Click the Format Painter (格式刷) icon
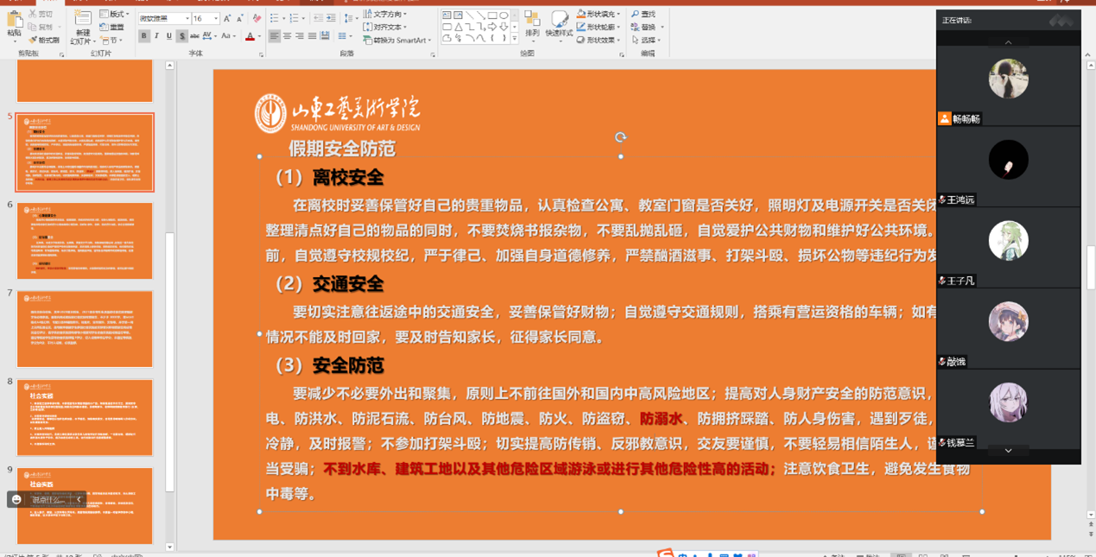This screenshot has height=557, width=1096. click(x=44, y=40)
